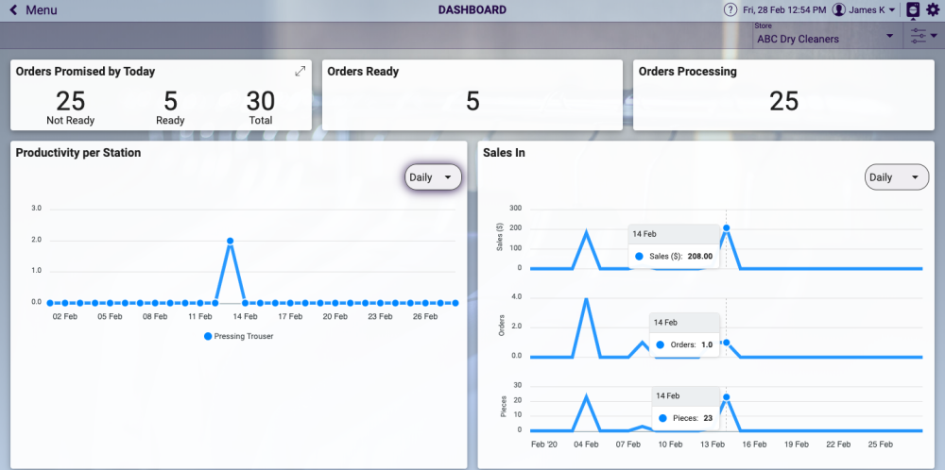Click the Orders Ready card
945x470 pixels.
pos(472,95)
